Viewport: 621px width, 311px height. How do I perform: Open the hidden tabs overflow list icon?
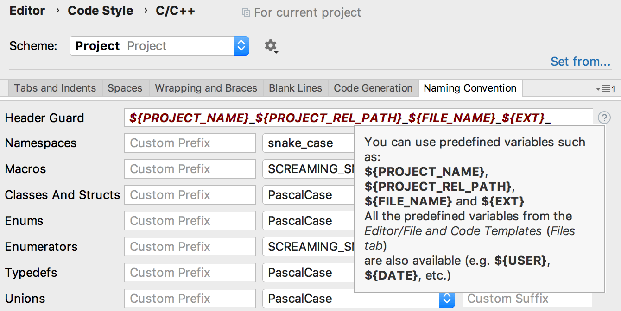[x=605, y=89]
